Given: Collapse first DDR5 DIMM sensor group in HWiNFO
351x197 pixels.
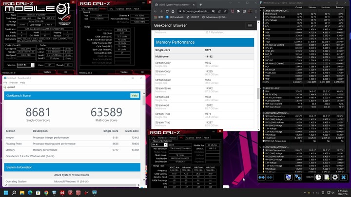Looking at the screenshot, I should 260,113.
